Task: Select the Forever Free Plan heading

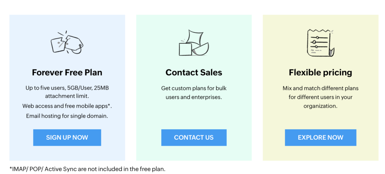Action: tap(67, 72)
